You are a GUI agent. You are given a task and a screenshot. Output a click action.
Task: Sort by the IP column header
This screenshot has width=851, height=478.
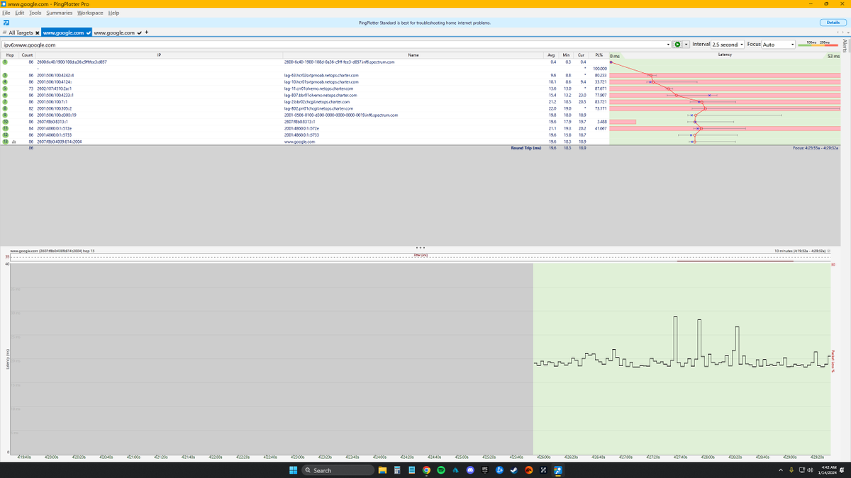(x=159, y=55)
